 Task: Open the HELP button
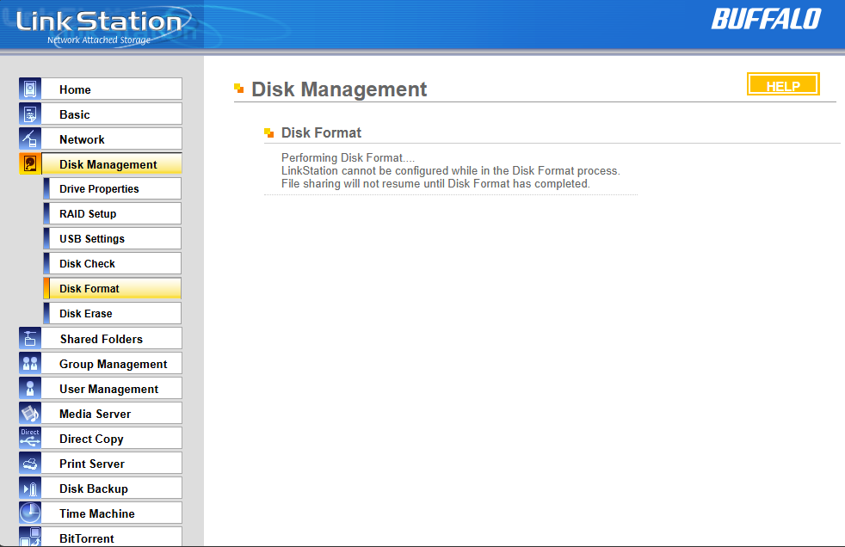point(783,85)
